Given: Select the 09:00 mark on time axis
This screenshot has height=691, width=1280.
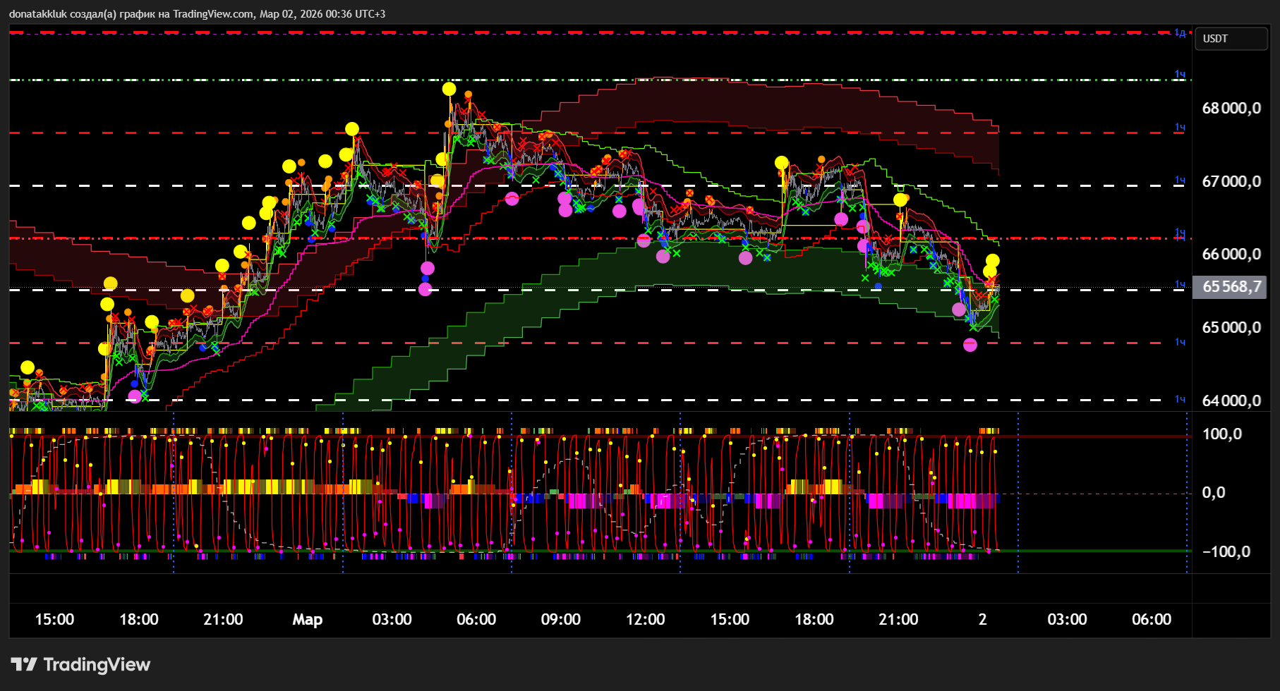Looking at the screenshot, I should click(560, 620).
